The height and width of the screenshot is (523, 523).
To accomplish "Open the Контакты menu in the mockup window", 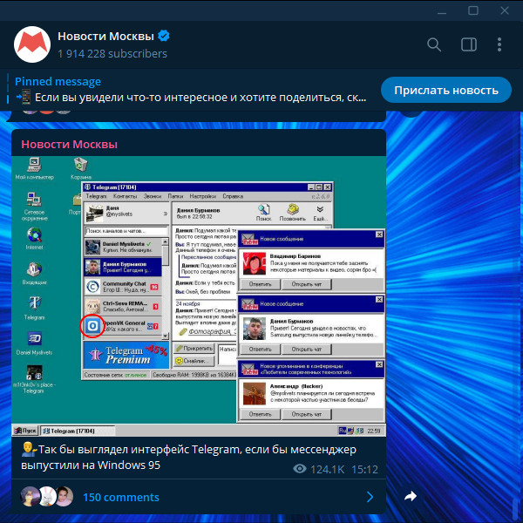I will 125,196.
